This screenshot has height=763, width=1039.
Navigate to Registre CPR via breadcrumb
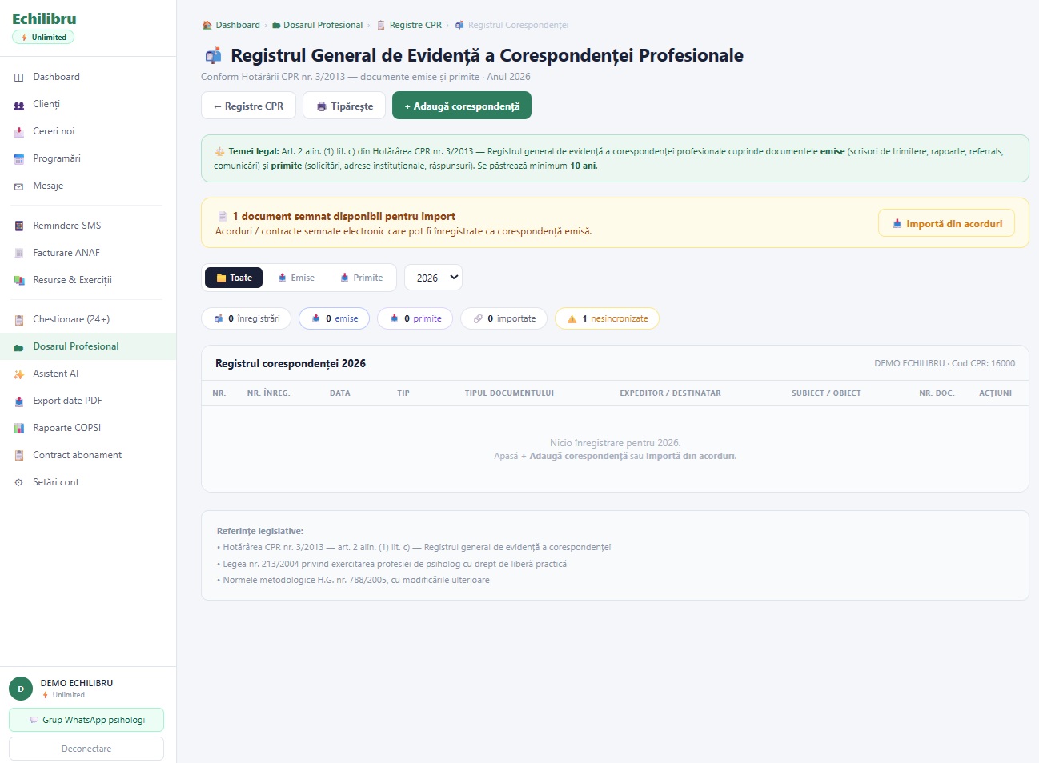(x=415, y=24)
